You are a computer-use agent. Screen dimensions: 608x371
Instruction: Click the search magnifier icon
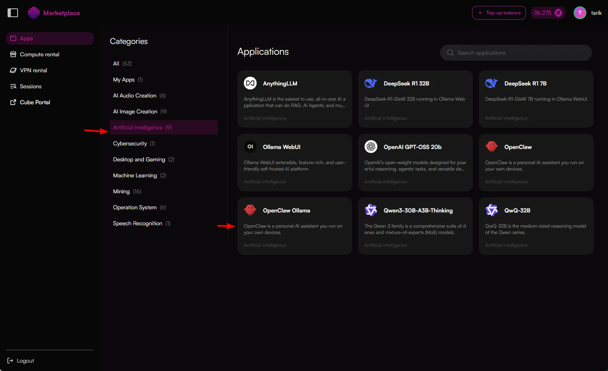[x=451, y=53]
